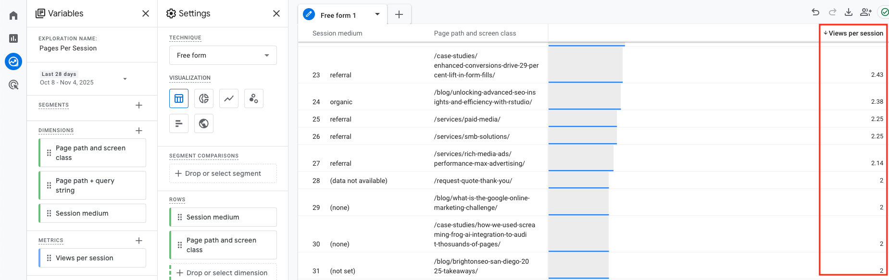This screenshot has width=889, height=280.
Task: Click /services/paid-media/ page path cell
Action: click(467, 119)
